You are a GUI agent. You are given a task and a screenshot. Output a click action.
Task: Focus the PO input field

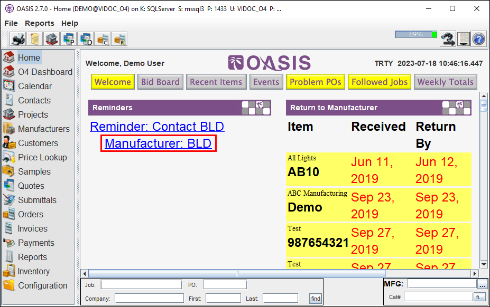click(x=225, y=284)
